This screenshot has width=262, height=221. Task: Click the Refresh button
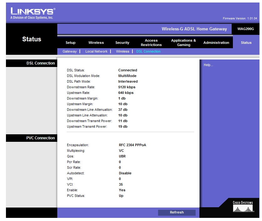click(177, 213)
